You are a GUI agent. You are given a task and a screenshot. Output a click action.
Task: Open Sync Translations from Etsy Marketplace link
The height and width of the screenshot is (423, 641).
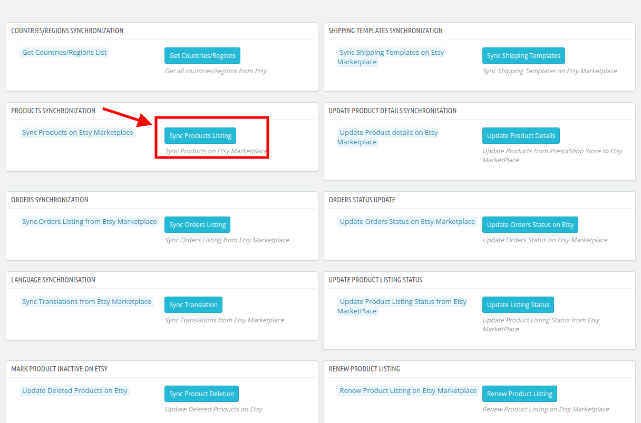tap(86, 302)
